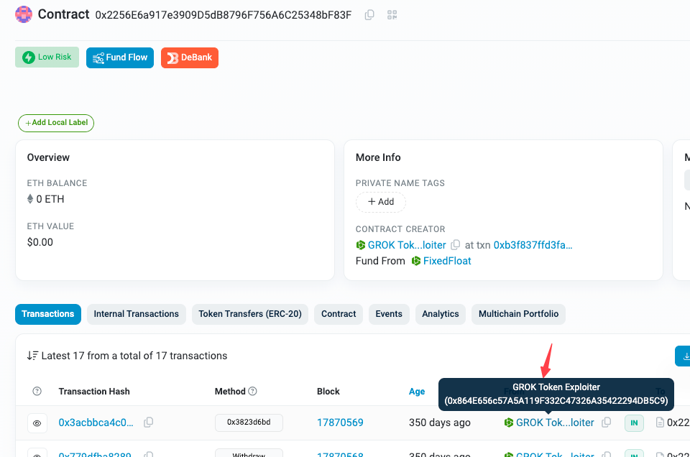This screenshot has width=690, height=457.
Task: Open the Analytics tab
Action: 441,314
